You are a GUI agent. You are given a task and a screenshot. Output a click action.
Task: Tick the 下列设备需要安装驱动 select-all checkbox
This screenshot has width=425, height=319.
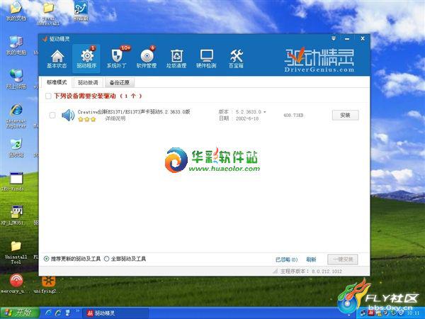tap(48, 96)
